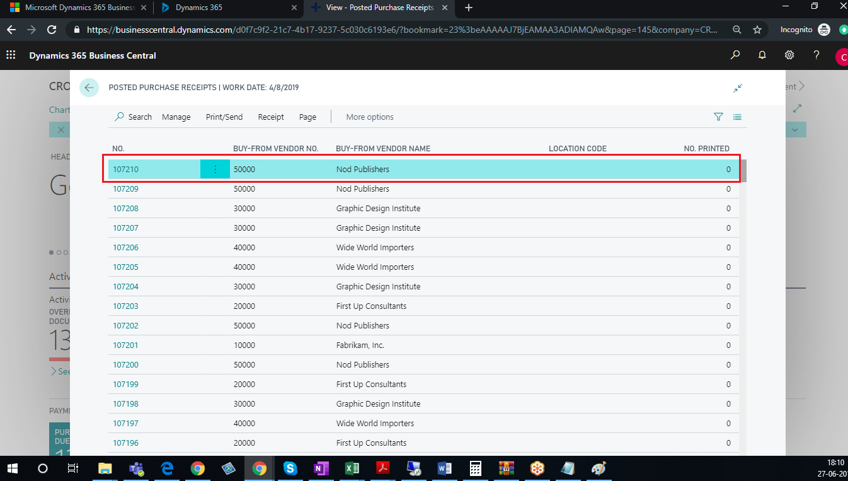Open the Page menu
Screen dimensions: 848x481
point(307,117)
